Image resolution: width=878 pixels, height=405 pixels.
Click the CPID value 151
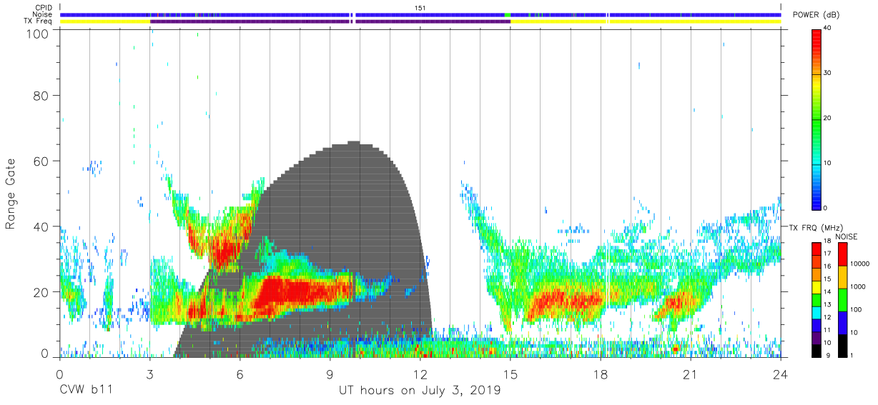click(420, 8)
